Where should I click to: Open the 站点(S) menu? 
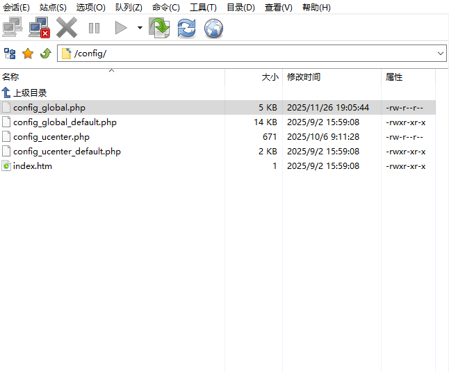click(53, 7)
